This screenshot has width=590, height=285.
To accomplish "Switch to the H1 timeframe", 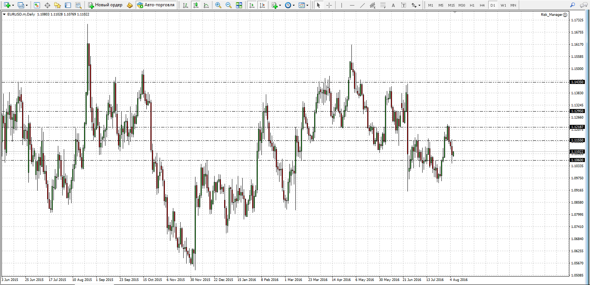I will click(x=472, y=5).
